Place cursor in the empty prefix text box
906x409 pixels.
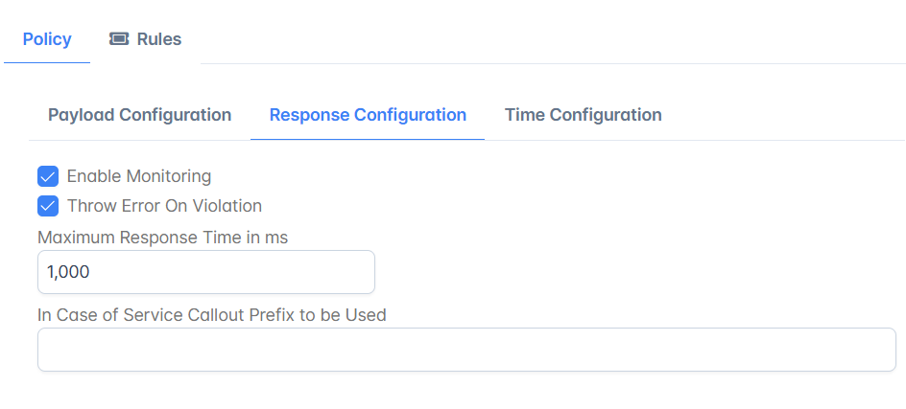click(466, 350)
